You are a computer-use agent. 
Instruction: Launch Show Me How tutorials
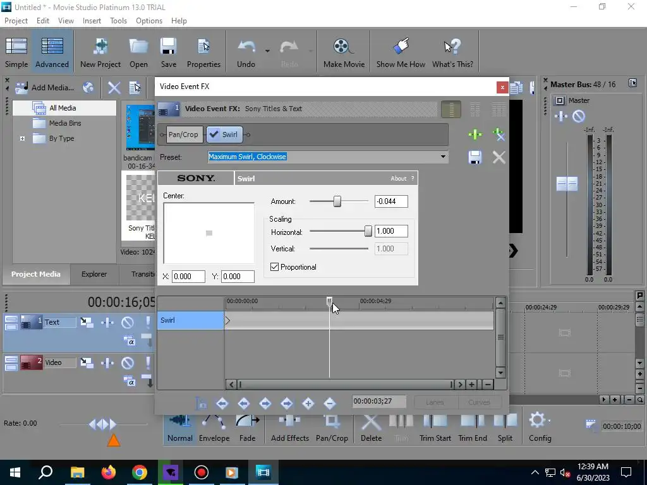click(x=401, y=52)
